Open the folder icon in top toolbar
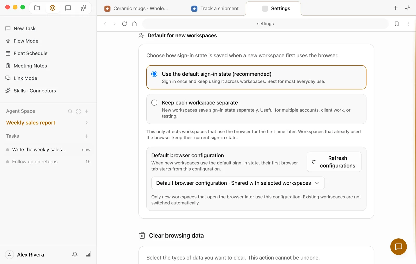Image resolution: width=416 pixels, height=264 pixels. [x=37, y=8]
